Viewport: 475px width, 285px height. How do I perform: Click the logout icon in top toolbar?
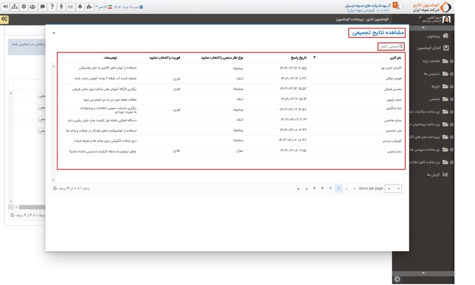tap(5, 7)
